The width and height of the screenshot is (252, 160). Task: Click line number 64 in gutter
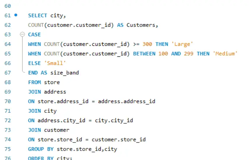pyautogui.click(x=8, y=44)
